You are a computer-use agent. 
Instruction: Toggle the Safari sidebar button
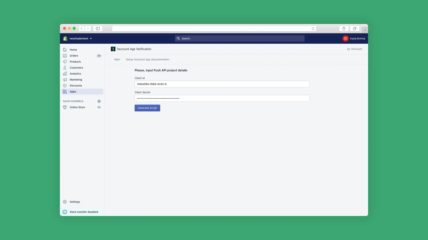98,29
